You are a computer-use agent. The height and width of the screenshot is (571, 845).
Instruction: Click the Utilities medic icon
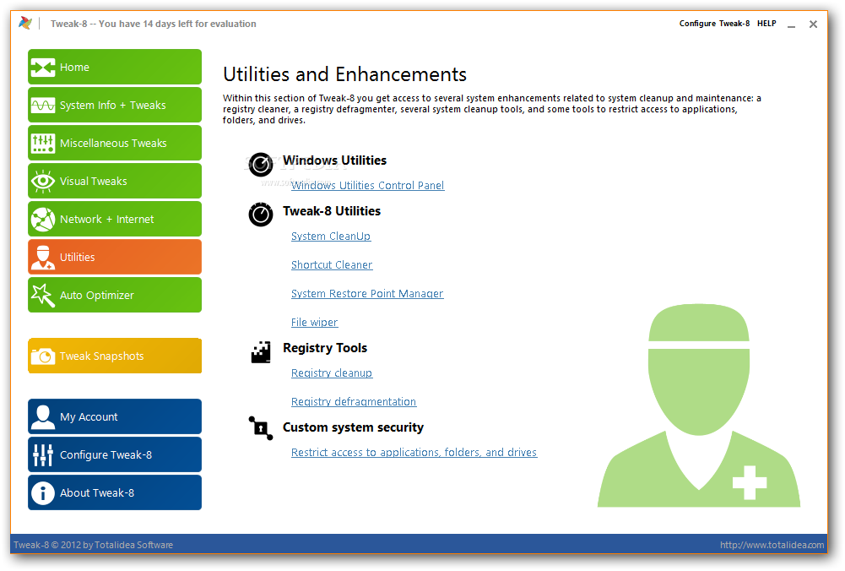[x=43, y=257]
